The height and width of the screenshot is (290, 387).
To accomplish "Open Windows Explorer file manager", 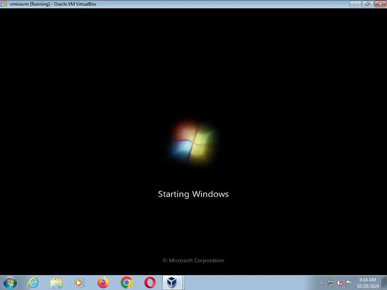I will point(56,282).
